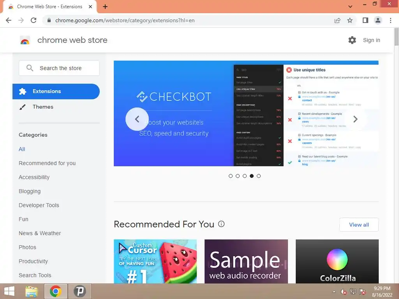Open Recommended for you category

[x=47, y=163]
